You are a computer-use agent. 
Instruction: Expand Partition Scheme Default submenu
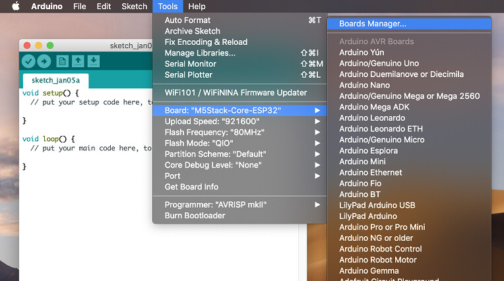239,154
